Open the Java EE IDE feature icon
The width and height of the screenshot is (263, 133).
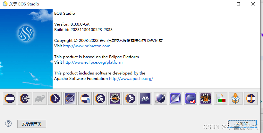point(206,98)
